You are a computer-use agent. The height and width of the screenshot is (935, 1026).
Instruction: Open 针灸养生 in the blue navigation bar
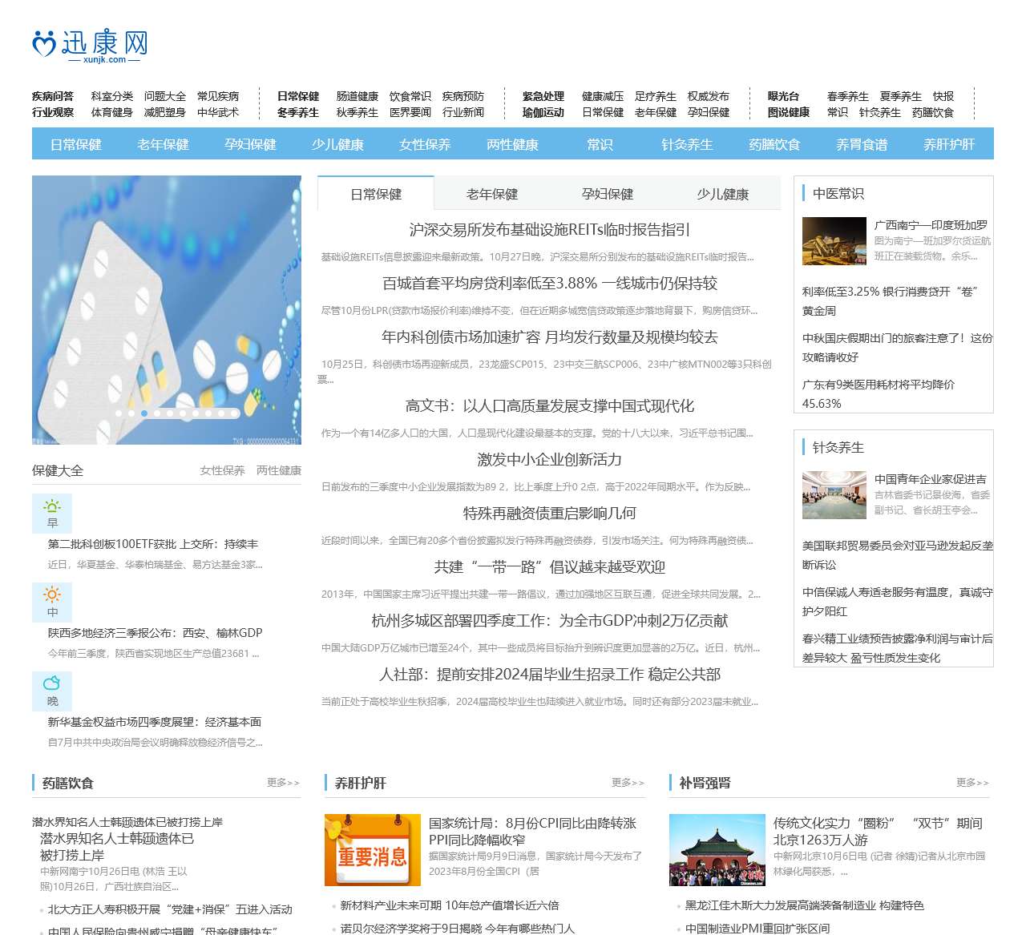click(686, 144)
